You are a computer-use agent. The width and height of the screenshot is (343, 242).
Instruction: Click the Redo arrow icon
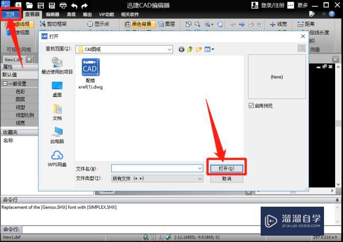coord(84,6)
